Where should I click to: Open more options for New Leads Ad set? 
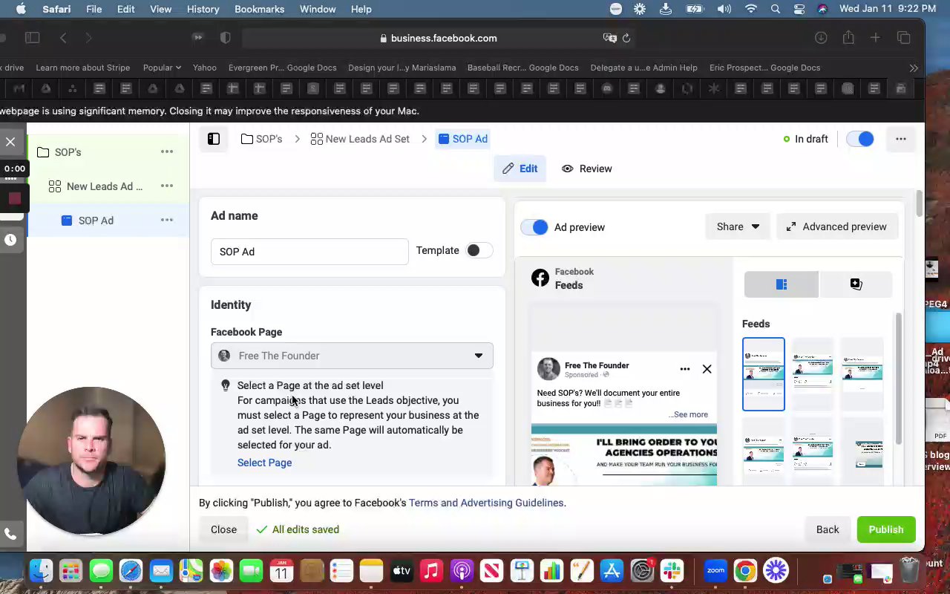(167, 186)
